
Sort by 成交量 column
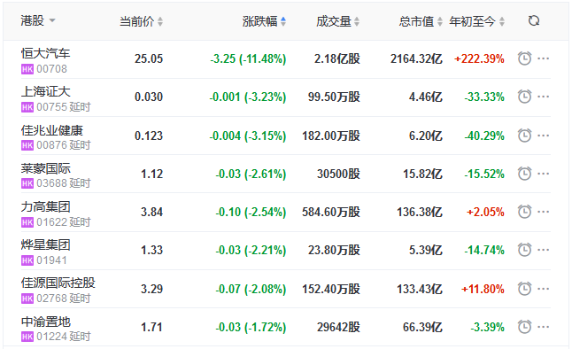click(338, 21)
